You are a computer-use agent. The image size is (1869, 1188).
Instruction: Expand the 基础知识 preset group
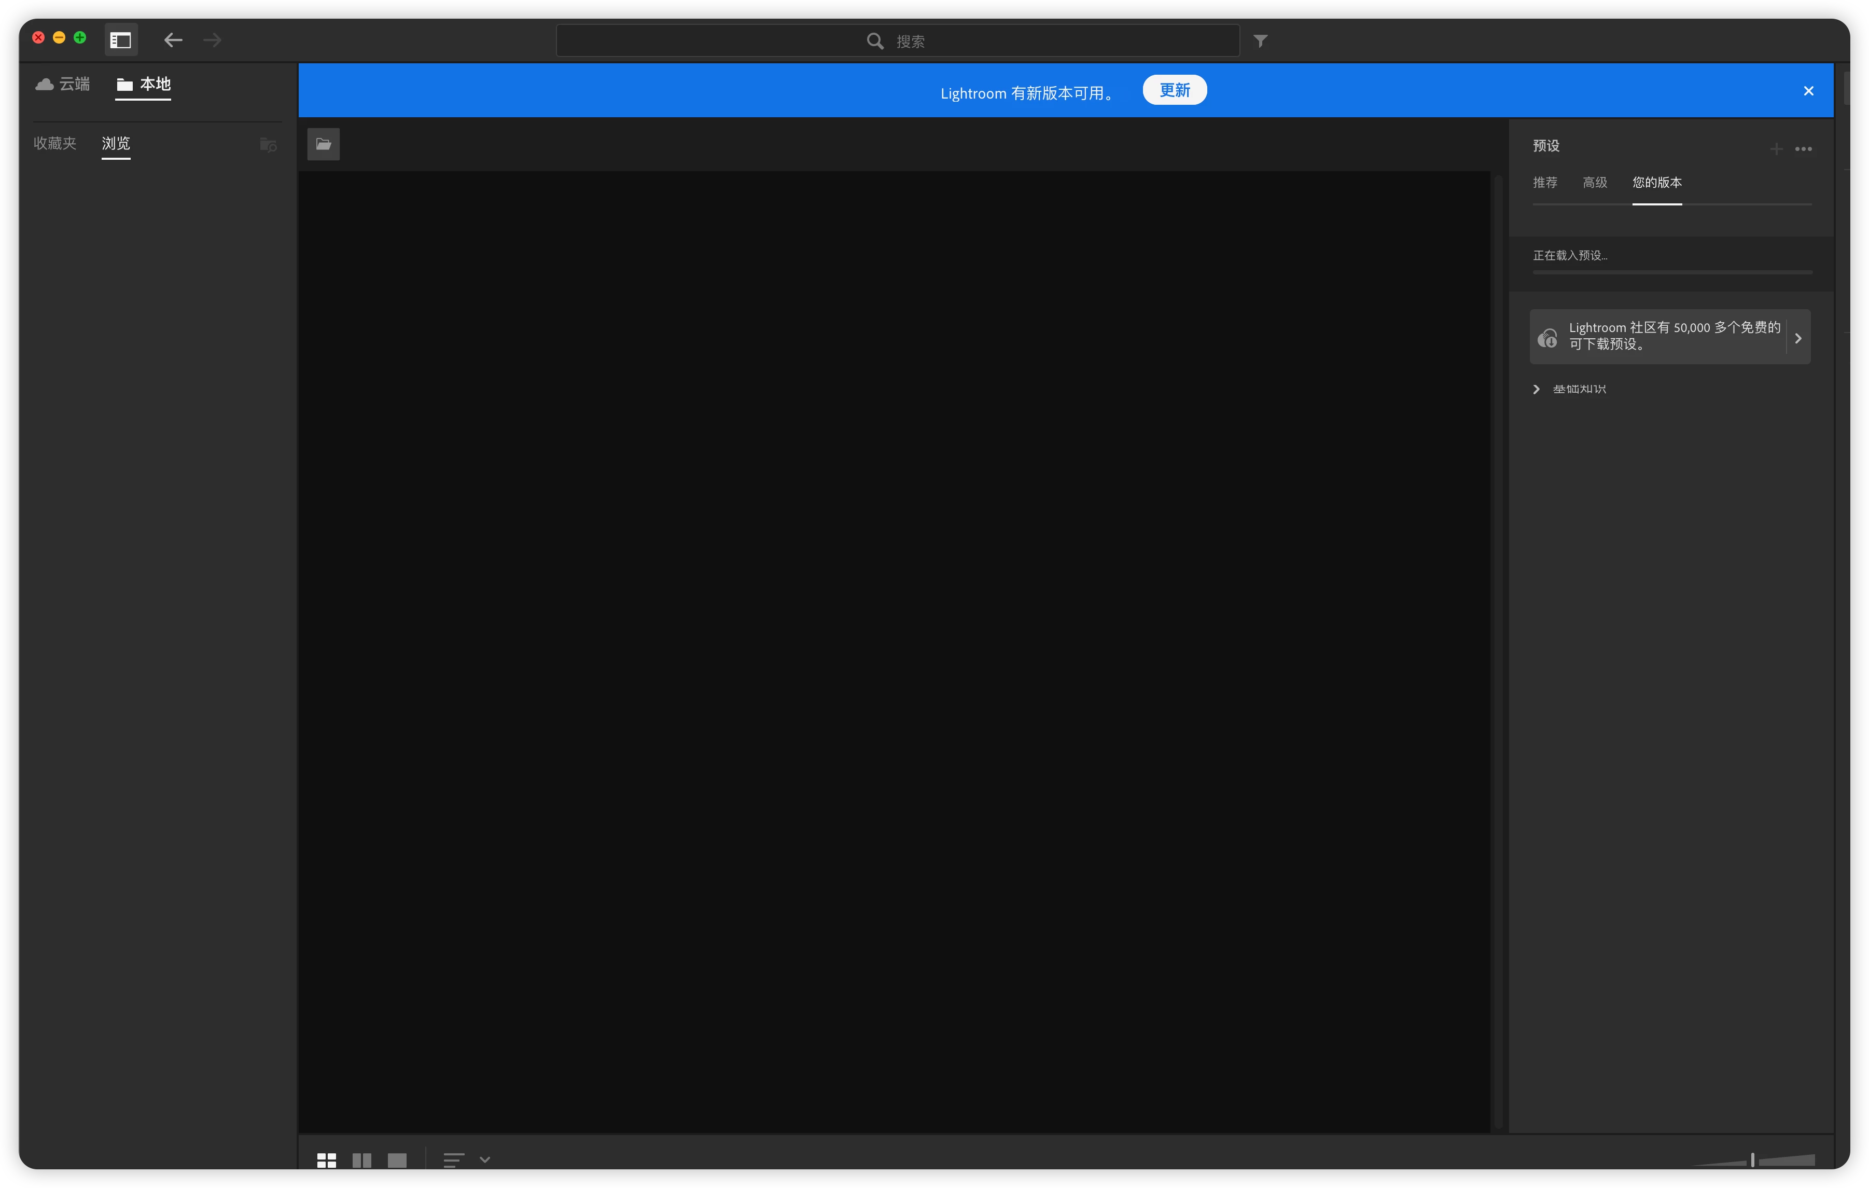[1536, 389]
